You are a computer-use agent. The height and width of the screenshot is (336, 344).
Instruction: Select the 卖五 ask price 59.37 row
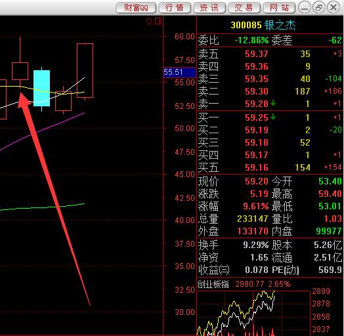click(x=270, y=54)
